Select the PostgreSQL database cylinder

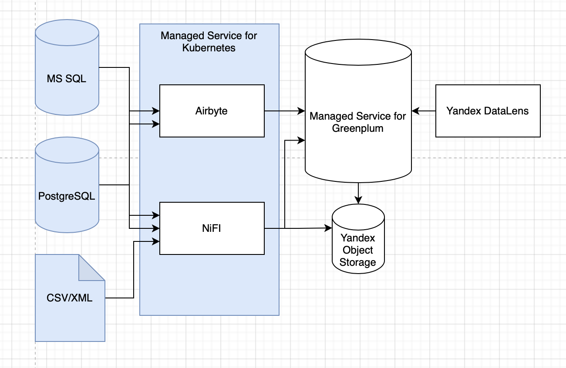click(x=67, y=185)
